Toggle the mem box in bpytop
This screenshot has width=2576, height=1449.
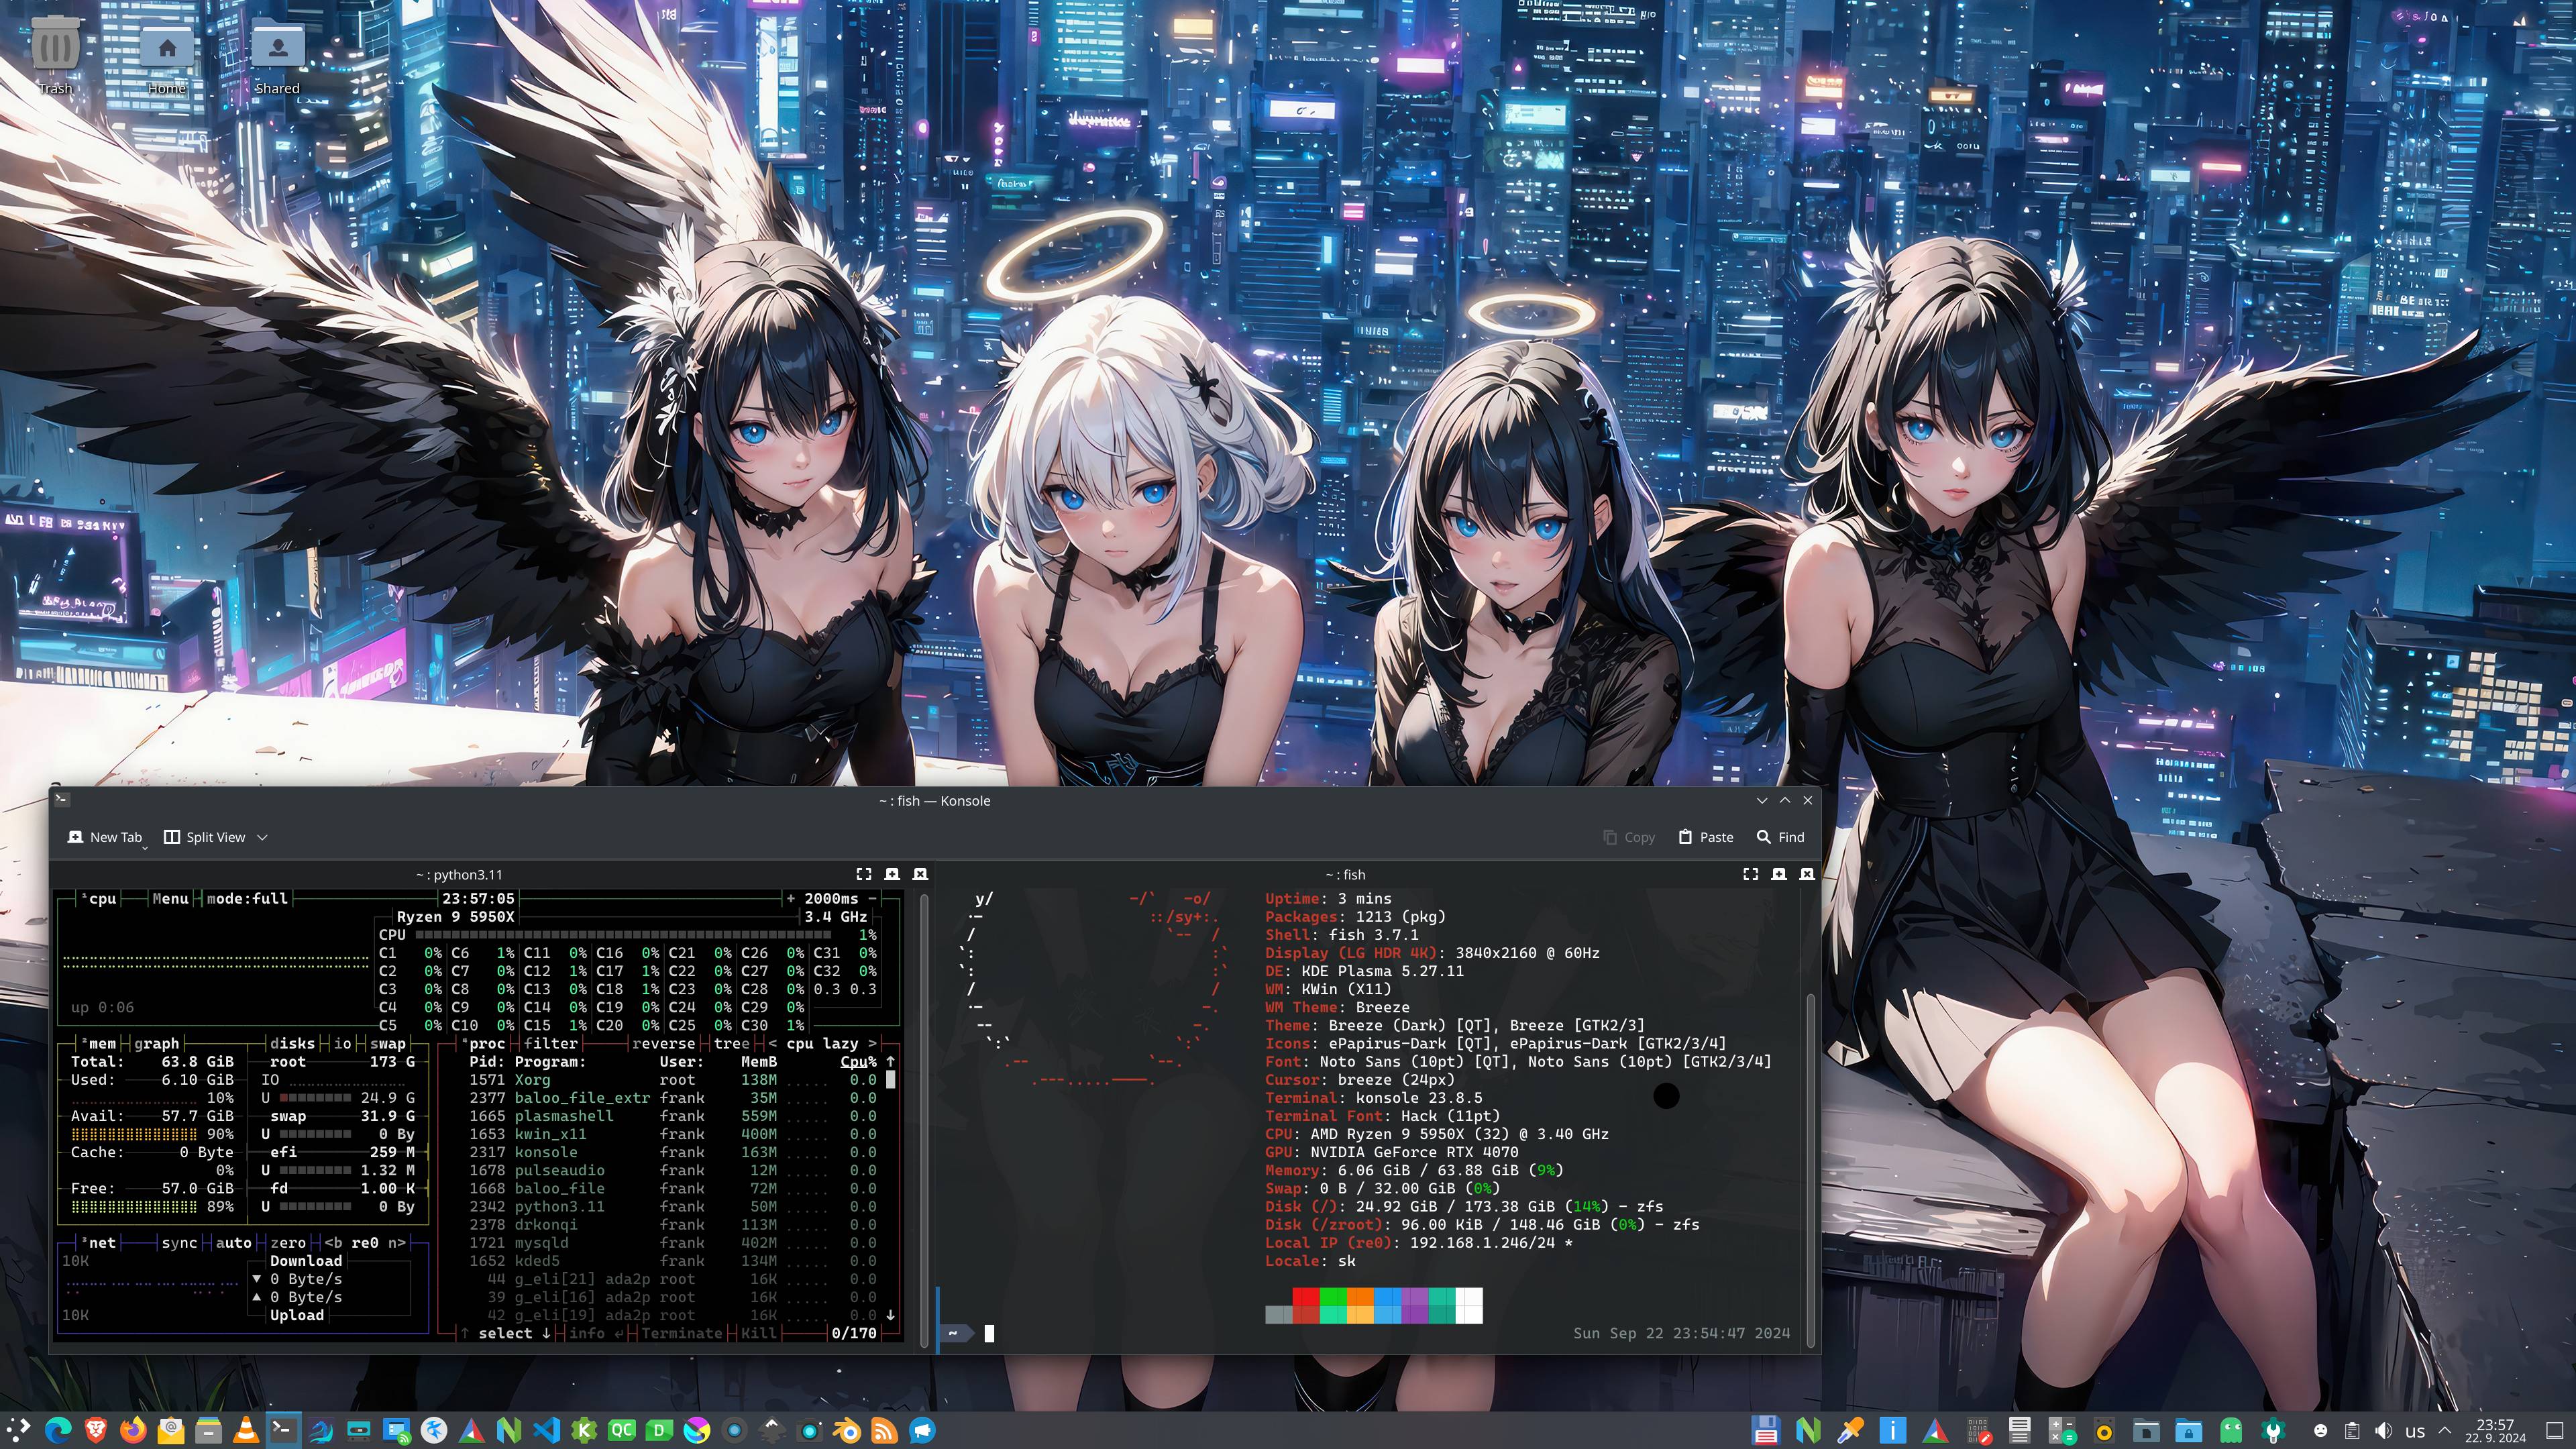click(98, 1043)
